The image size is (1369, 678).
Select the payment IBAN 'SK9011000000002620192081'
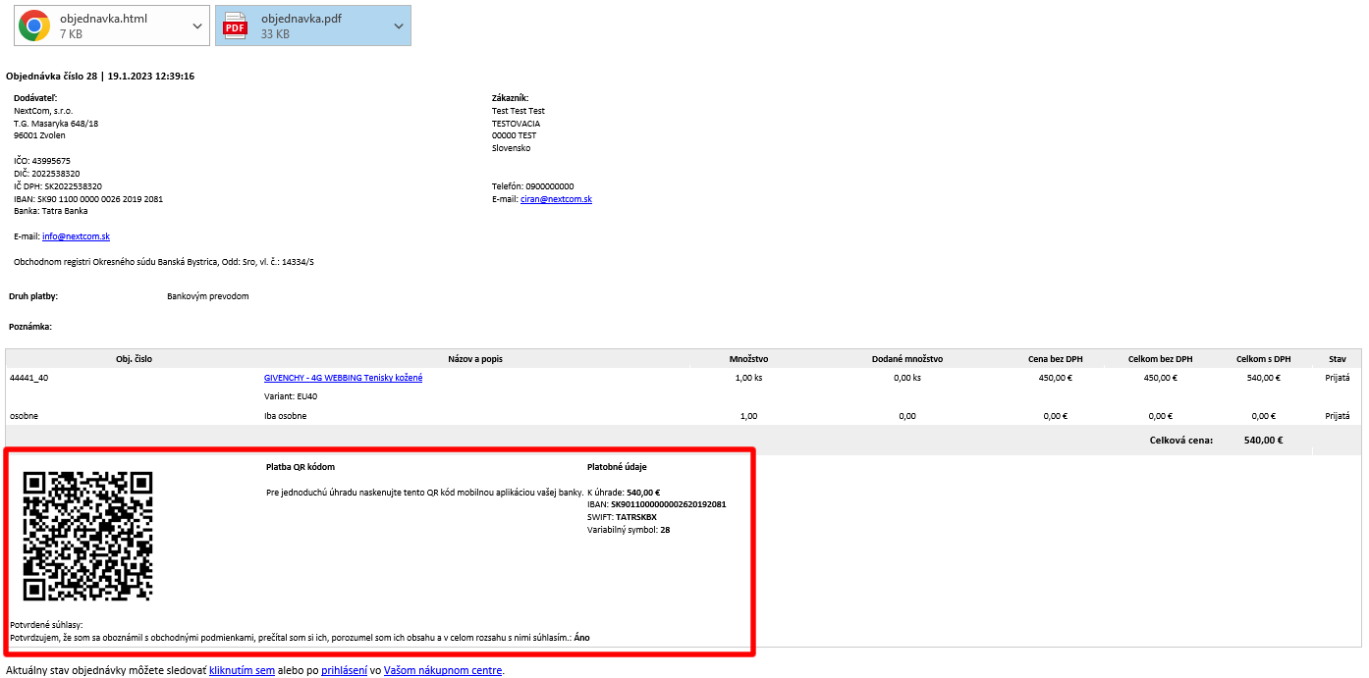click(x=669, y=504)
